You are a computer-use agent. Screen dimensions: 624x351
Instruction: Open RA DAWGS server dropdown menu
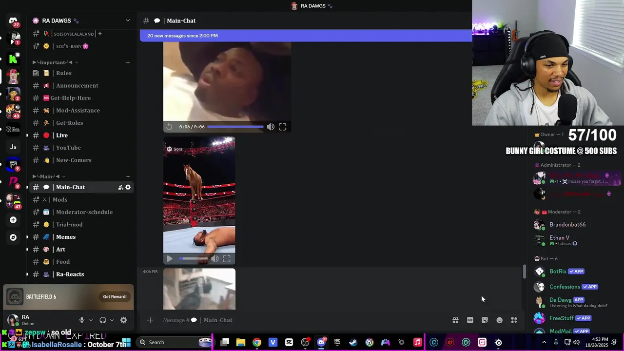pos(128,20)
